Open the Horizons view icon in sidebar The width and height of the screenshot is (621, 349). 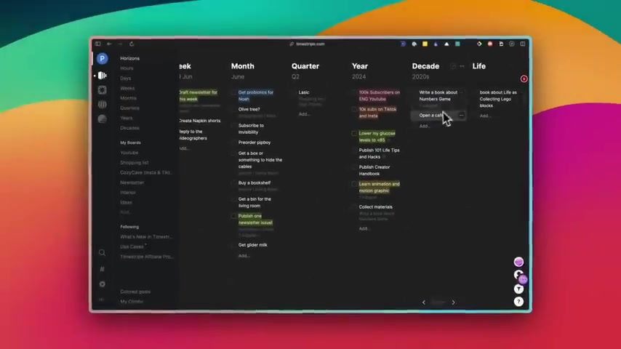(102, 75)
